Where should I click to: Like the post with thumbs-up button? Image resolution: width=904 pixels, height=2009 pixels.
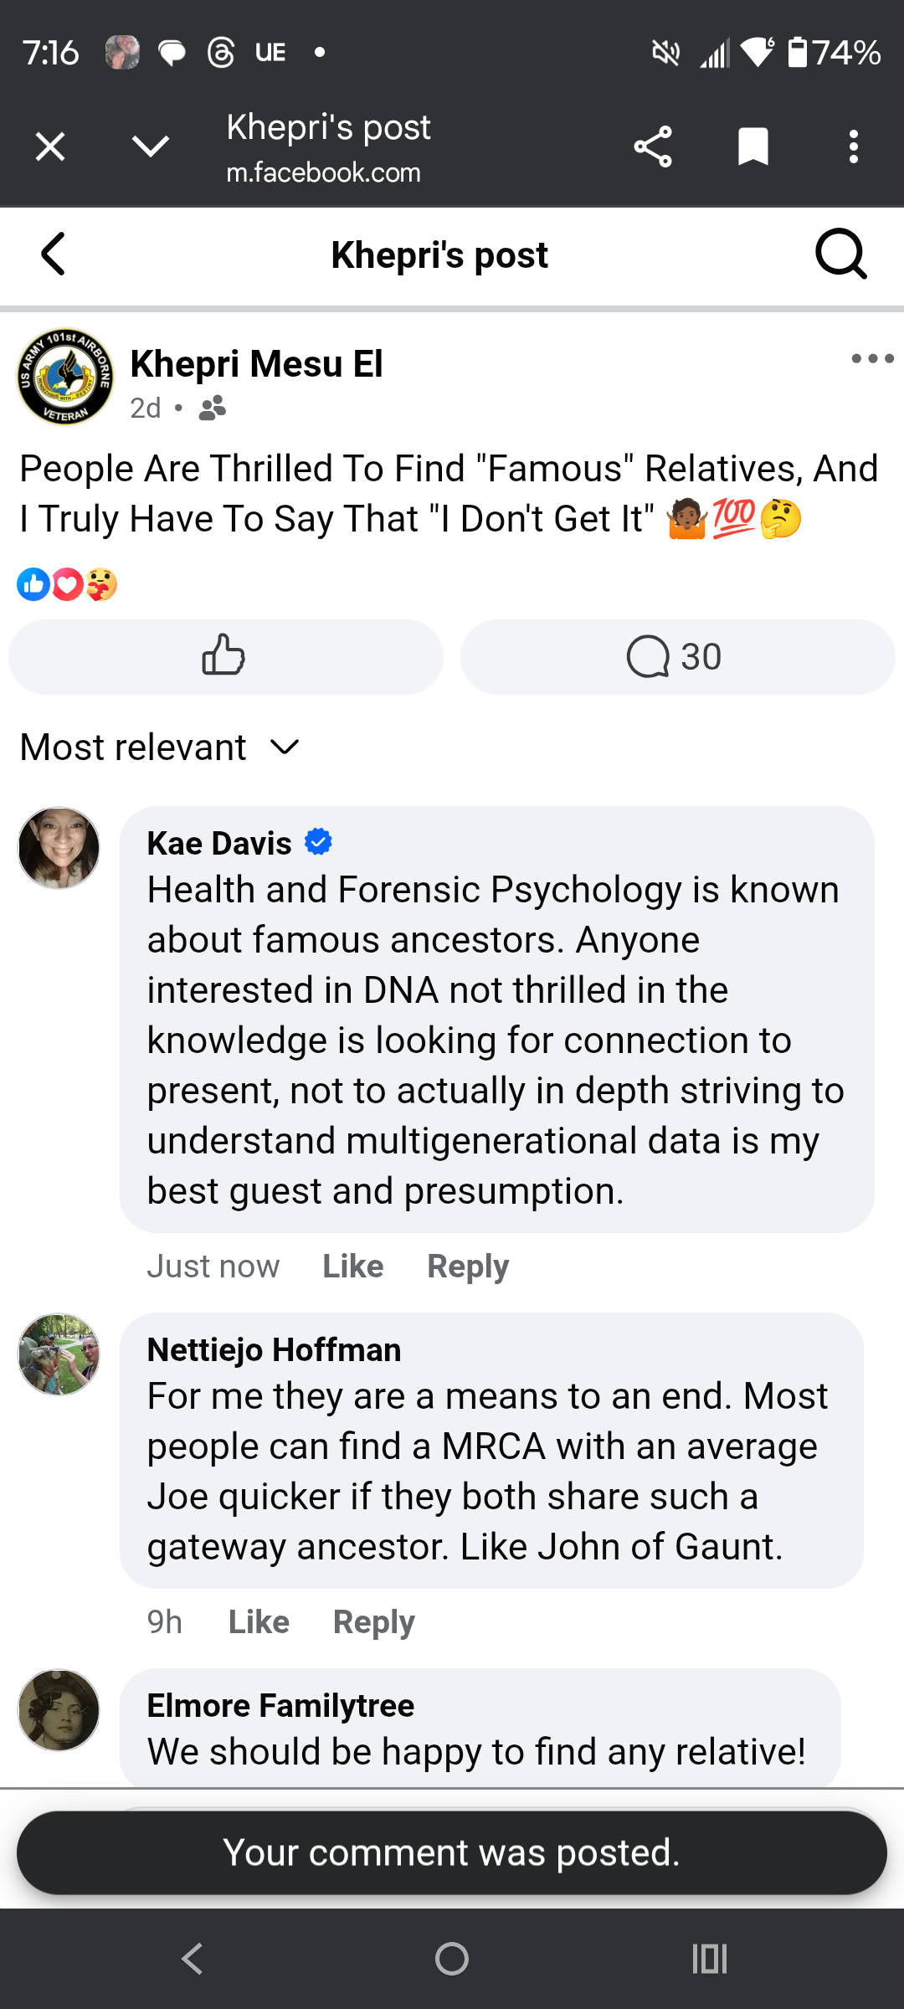(x=225, y=656)
